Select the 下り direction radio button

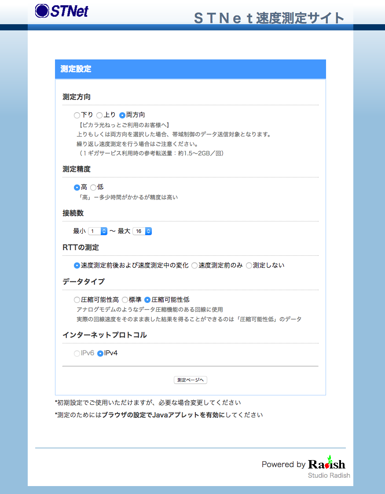[x=77, y=115]
